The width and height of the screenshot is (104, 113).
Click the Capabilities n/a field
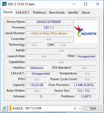click(61, 62)
